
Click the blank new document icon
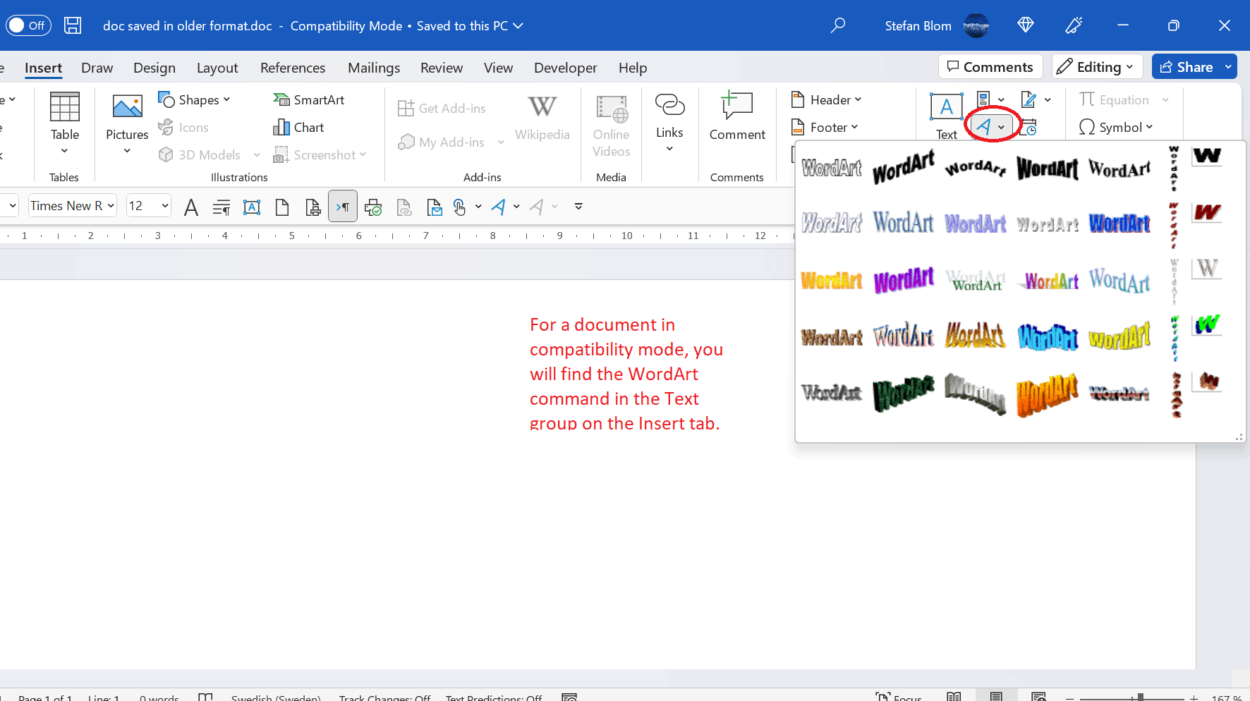(x=282, y=207)
